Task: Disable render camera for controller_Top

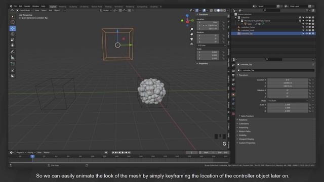Action: (x=313, y=33)
